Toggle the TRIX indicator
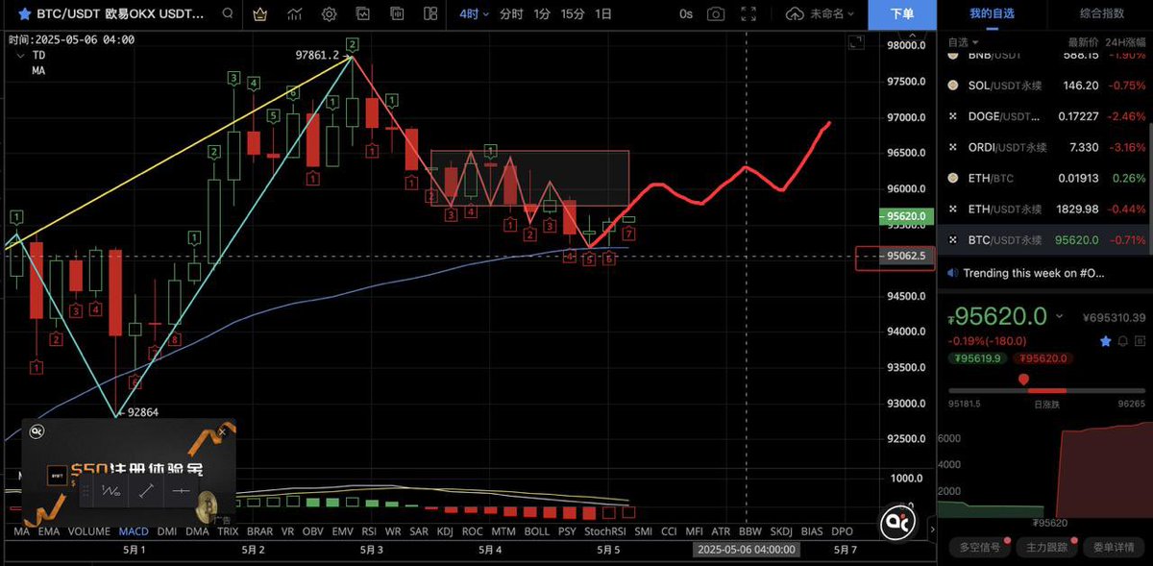This screenshot has height=566, width=1153. 228,530
